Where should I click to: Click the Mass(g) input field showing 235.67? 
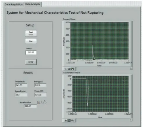pyautogui.click(x=31, y=52)
